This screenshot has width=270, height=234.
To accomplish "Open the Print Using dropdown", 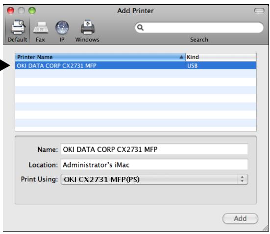I will click(x=154, y=179).
